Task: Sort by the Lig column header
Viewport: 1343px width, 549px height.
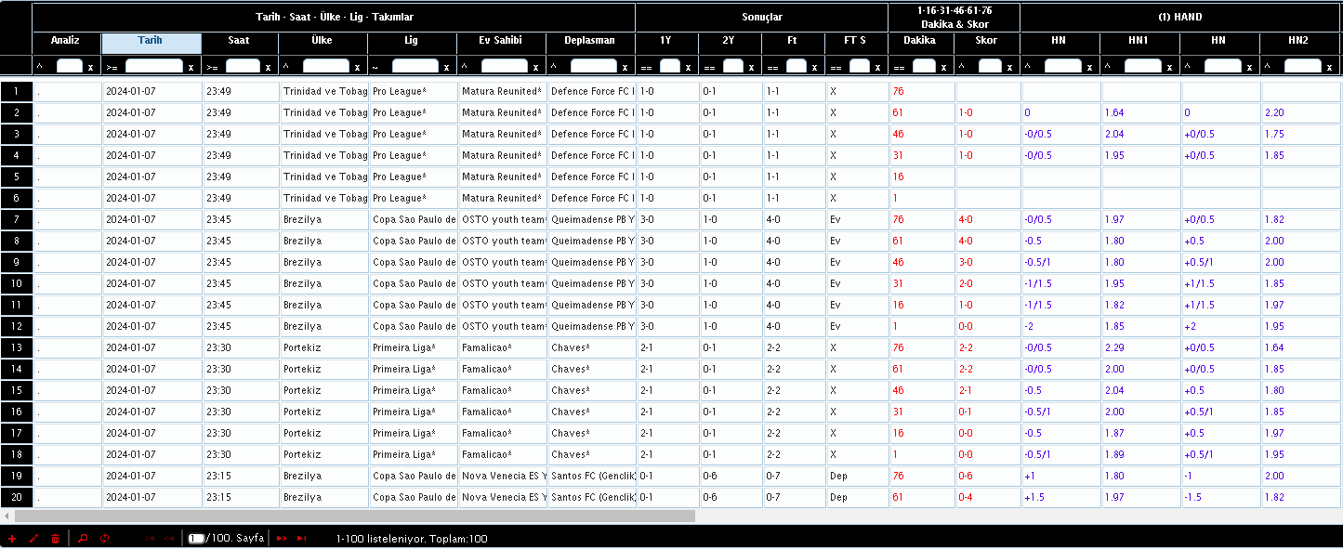Action: [x=412, y=43]
